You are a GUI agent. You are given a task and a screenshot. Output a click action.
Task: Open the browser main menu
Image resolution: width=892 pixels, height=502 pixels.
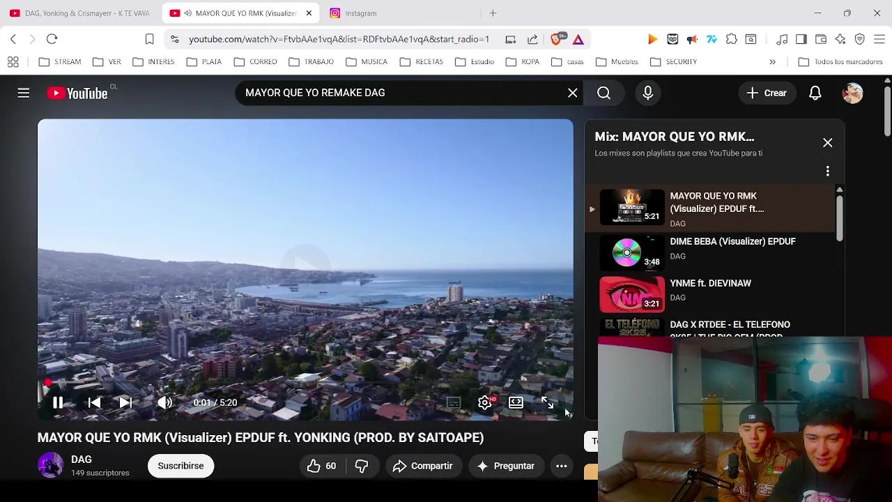(x=880, y=39)
